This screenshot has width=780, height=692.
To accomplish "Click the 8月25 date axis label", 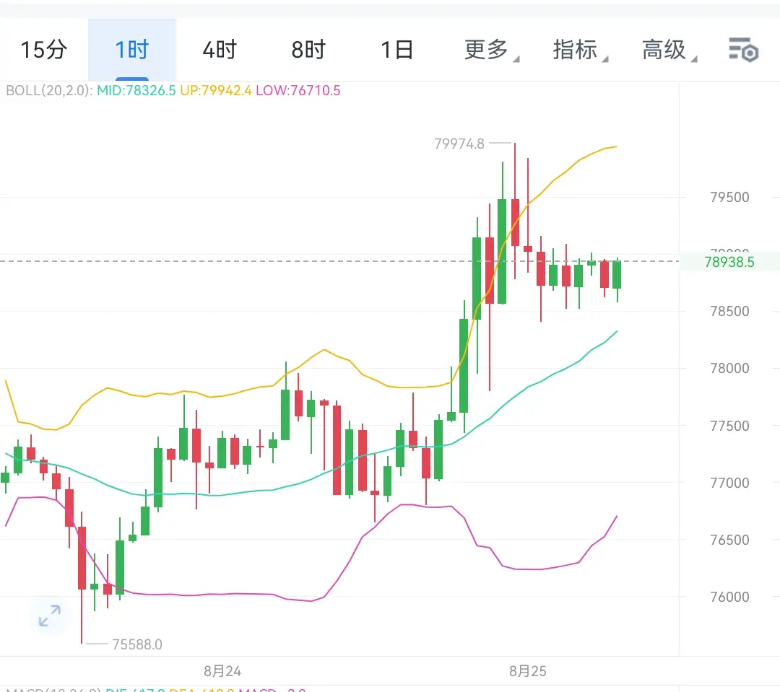I will pos(528,671).
